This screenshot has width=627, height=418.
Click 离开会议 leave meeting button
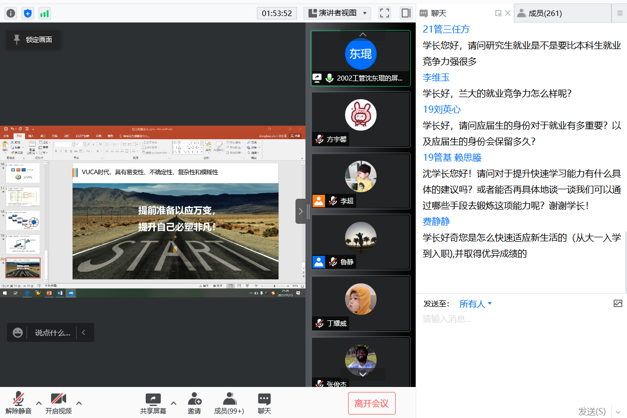(372, 403)
